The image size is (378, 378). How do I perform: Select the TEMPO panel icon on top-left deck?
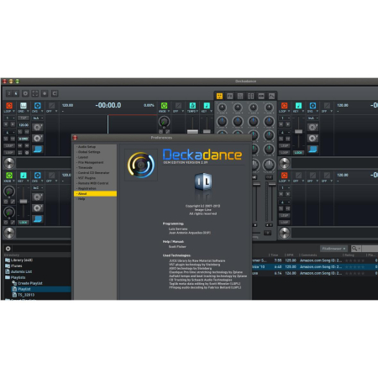coord(192,106)
